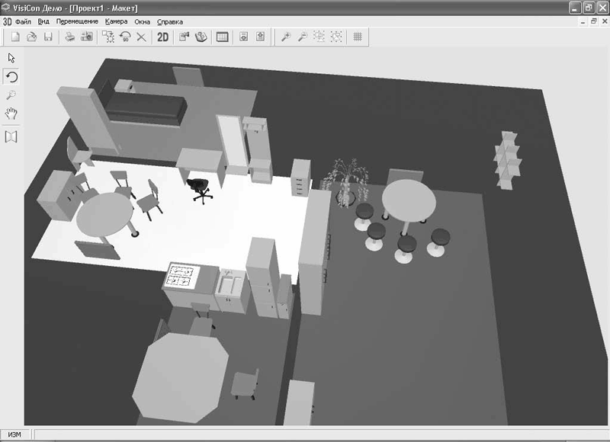610x442 pixels.
Task: Click the walls view icon in sidebar
Action: click(x=11, y=136)
